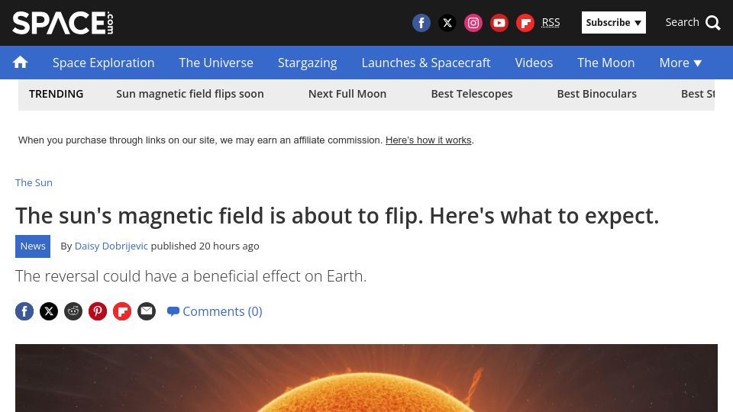Viewport: 733px width, 412px height.
Task: Open trending 'Best Telescopes'
Action: click(472, 94)
